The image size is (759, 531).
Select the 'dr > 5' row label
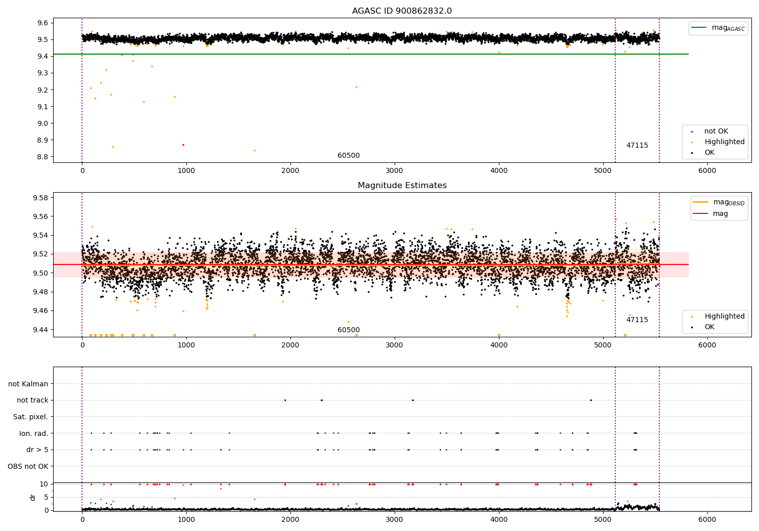[37, 450]
